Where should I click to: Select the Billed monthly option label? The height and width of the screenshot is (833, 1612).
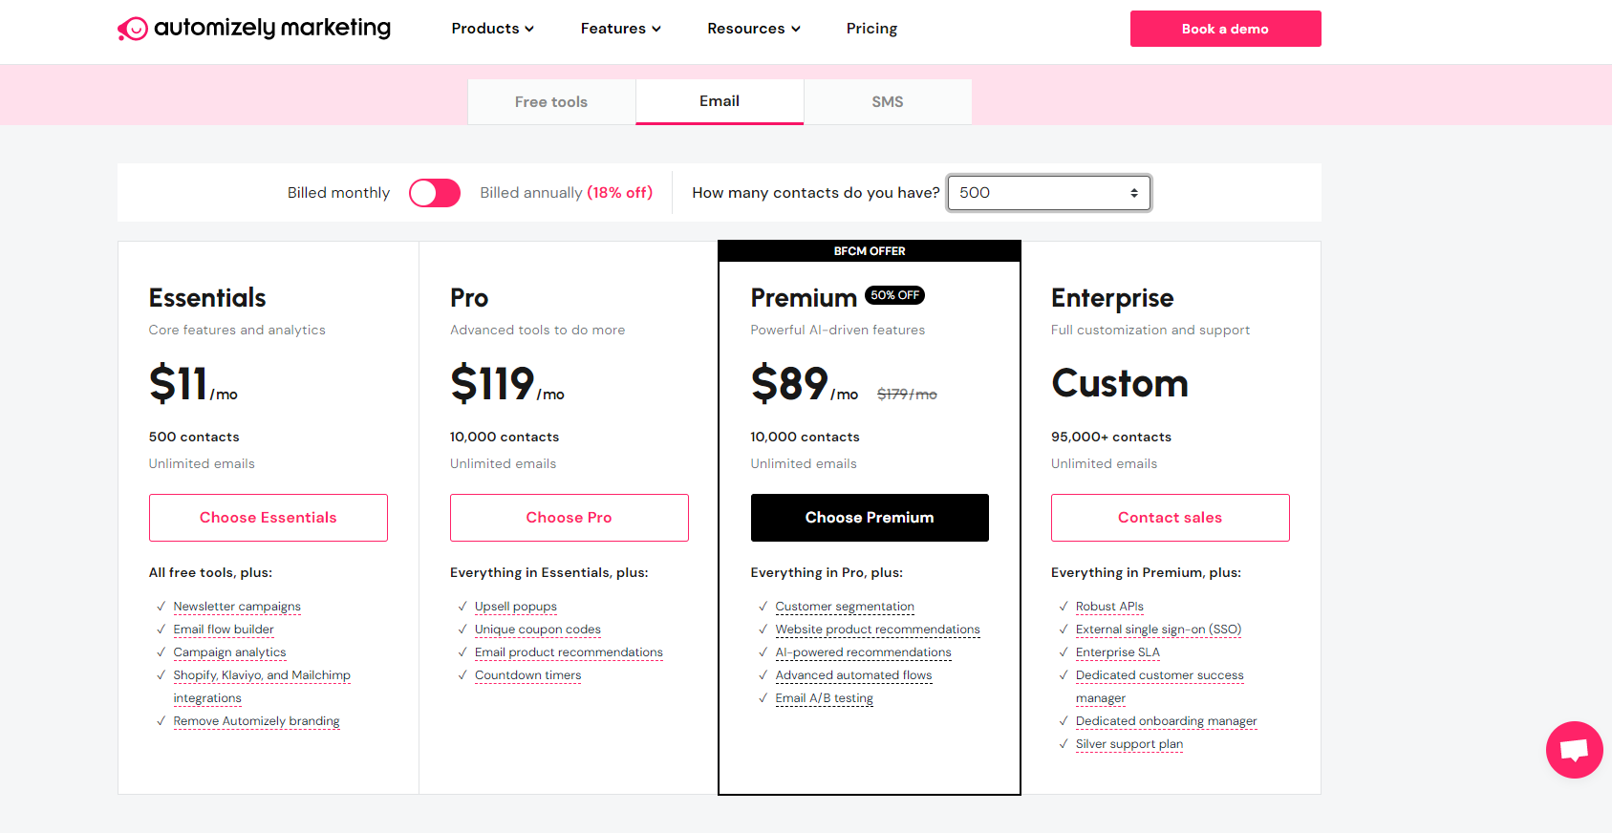pos(338,193)
